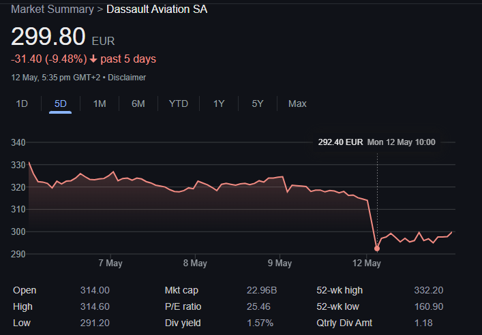The width and height of the screenshot is (482, 335).
Task: Open the Disclaimer link
Action: point(127,78)
